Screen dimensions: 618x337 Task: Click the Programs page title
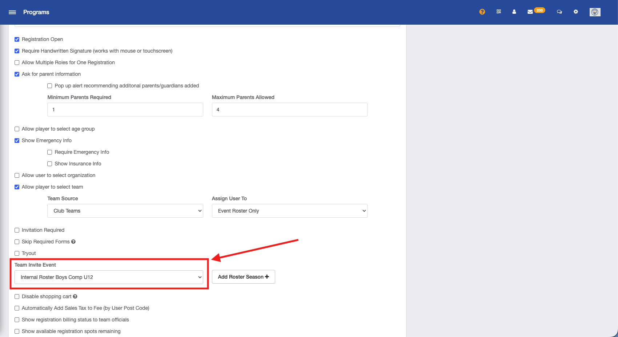36,12
